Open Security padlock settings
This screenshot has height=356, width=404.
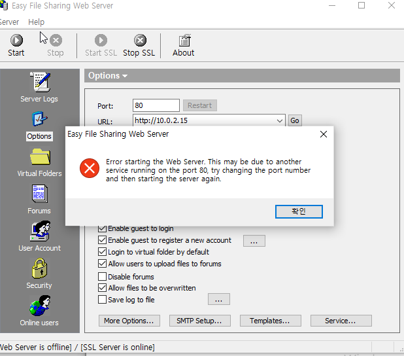(39, 268)
